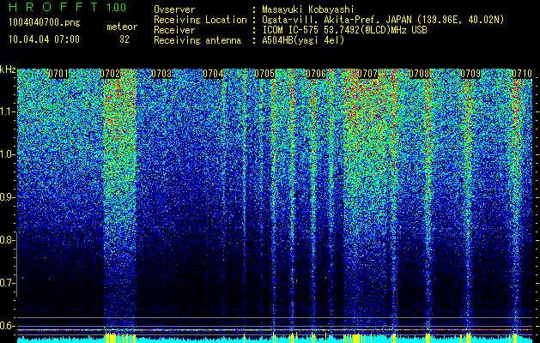The width and height of the screenshot is (540, 343).
Task: Click the 0705 time marker
Action: (264, 74)
